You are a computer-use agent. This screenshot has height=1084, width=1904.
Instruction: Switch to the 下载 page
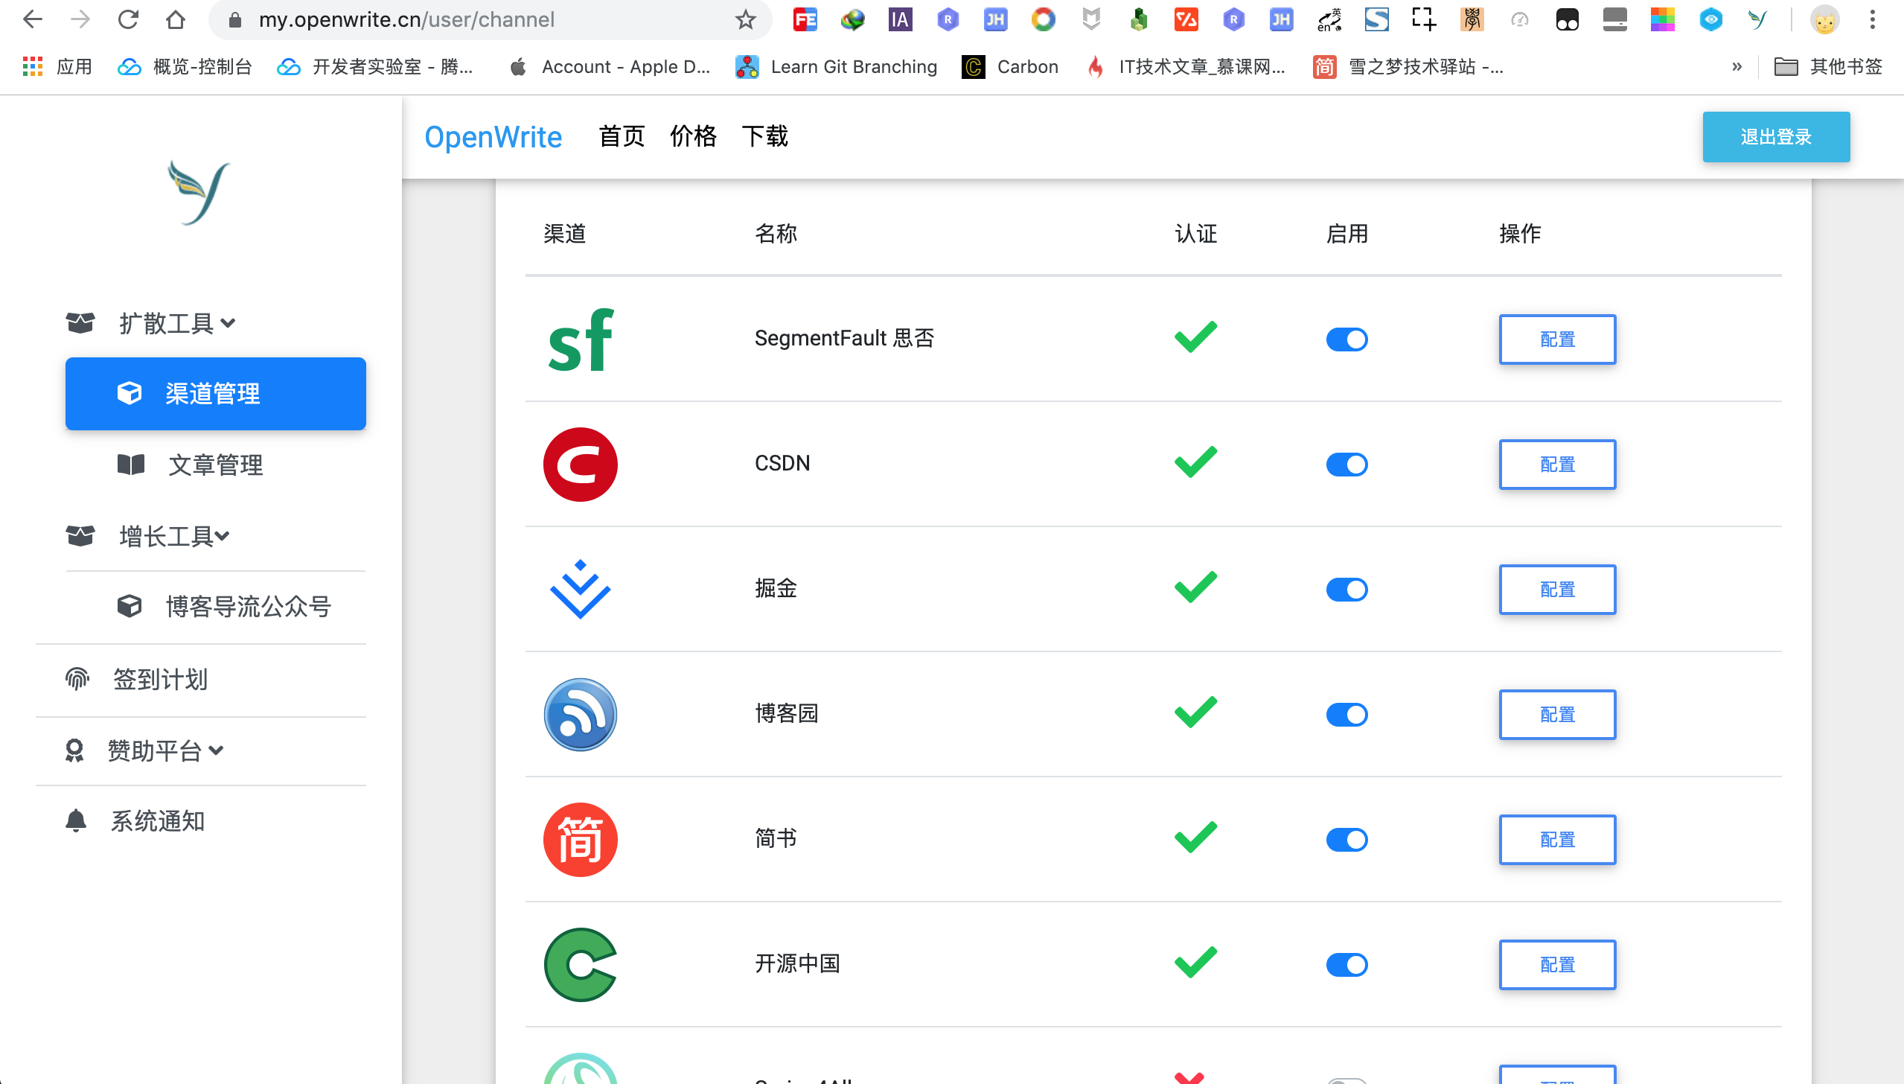point(764,136)
